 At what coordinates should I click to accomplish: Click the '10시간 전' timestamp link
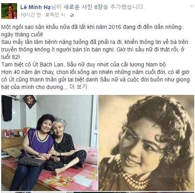coord(31,15)
